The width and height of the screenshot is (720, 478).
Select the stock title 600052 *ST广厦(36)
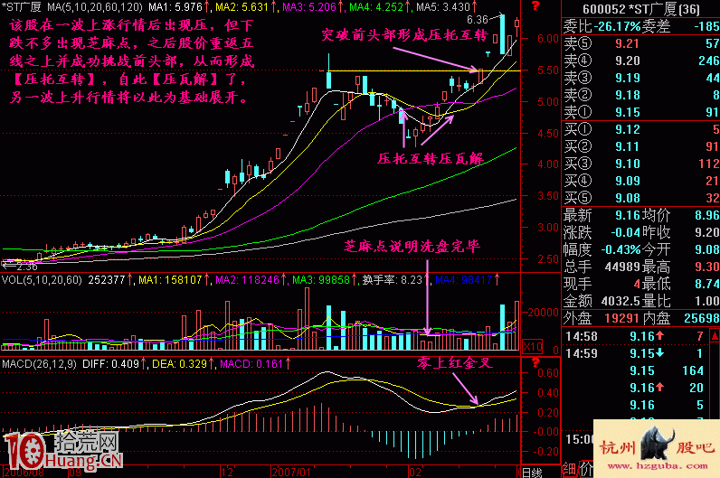[x=641, y=9]
